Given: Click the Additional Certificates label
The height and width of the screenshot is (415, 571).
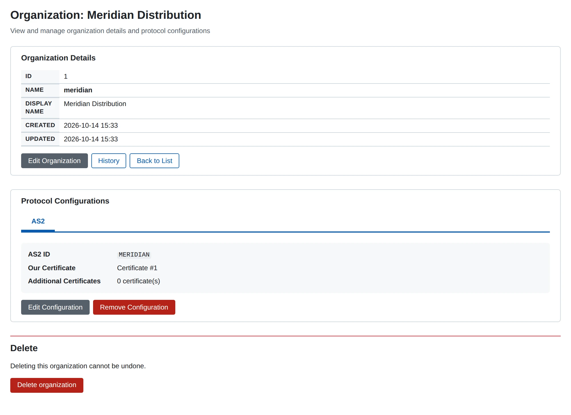Looking at the screenshot, I should point(64,281).
